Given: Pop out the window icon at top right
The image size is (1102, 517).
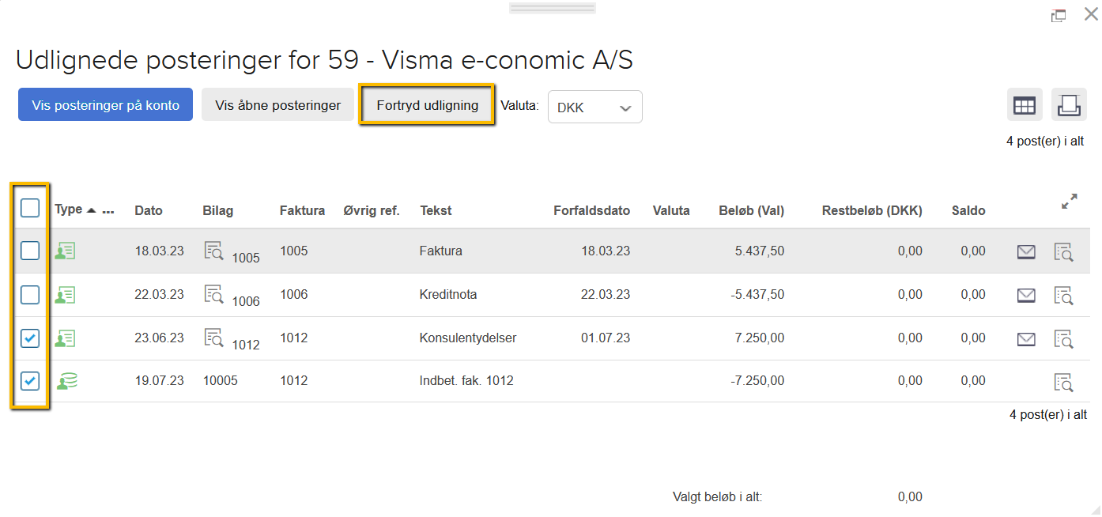Looking at the screenshot, I should [x=1059, y=15].
